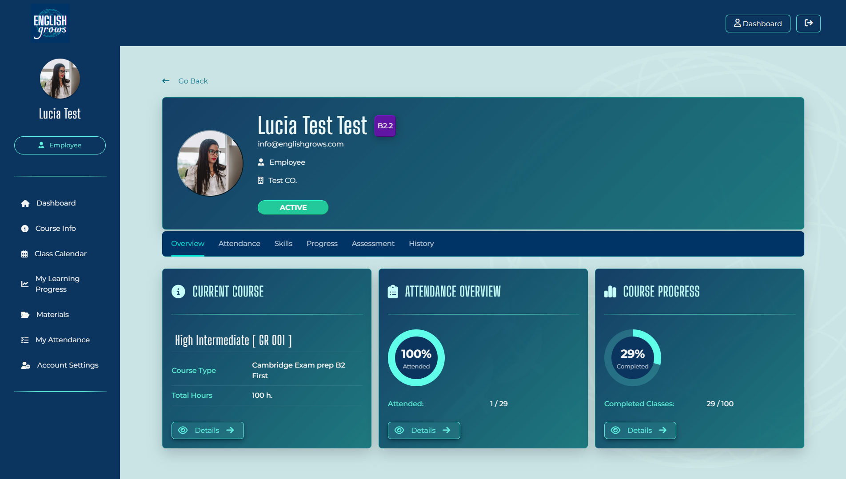
Task: Click the Completed Classes: label
Action: click(639, 404)
